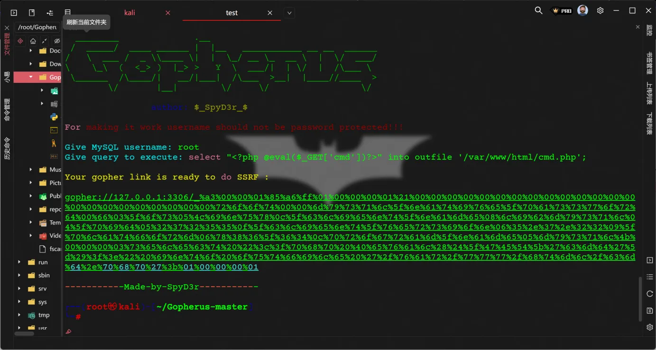Select the terminal script file icon in tree
This screenshot has width=656, height=350.
point(54,130)
